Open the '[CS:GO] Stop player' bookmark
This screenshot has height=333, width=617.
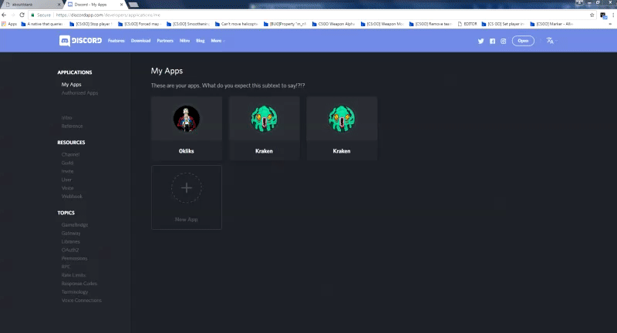[90, 24]
